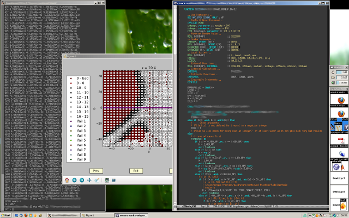Viewport: 349px width, 218px height.
Task: Click the Figure 1 window title bar
Action: [x=118, y=56]
